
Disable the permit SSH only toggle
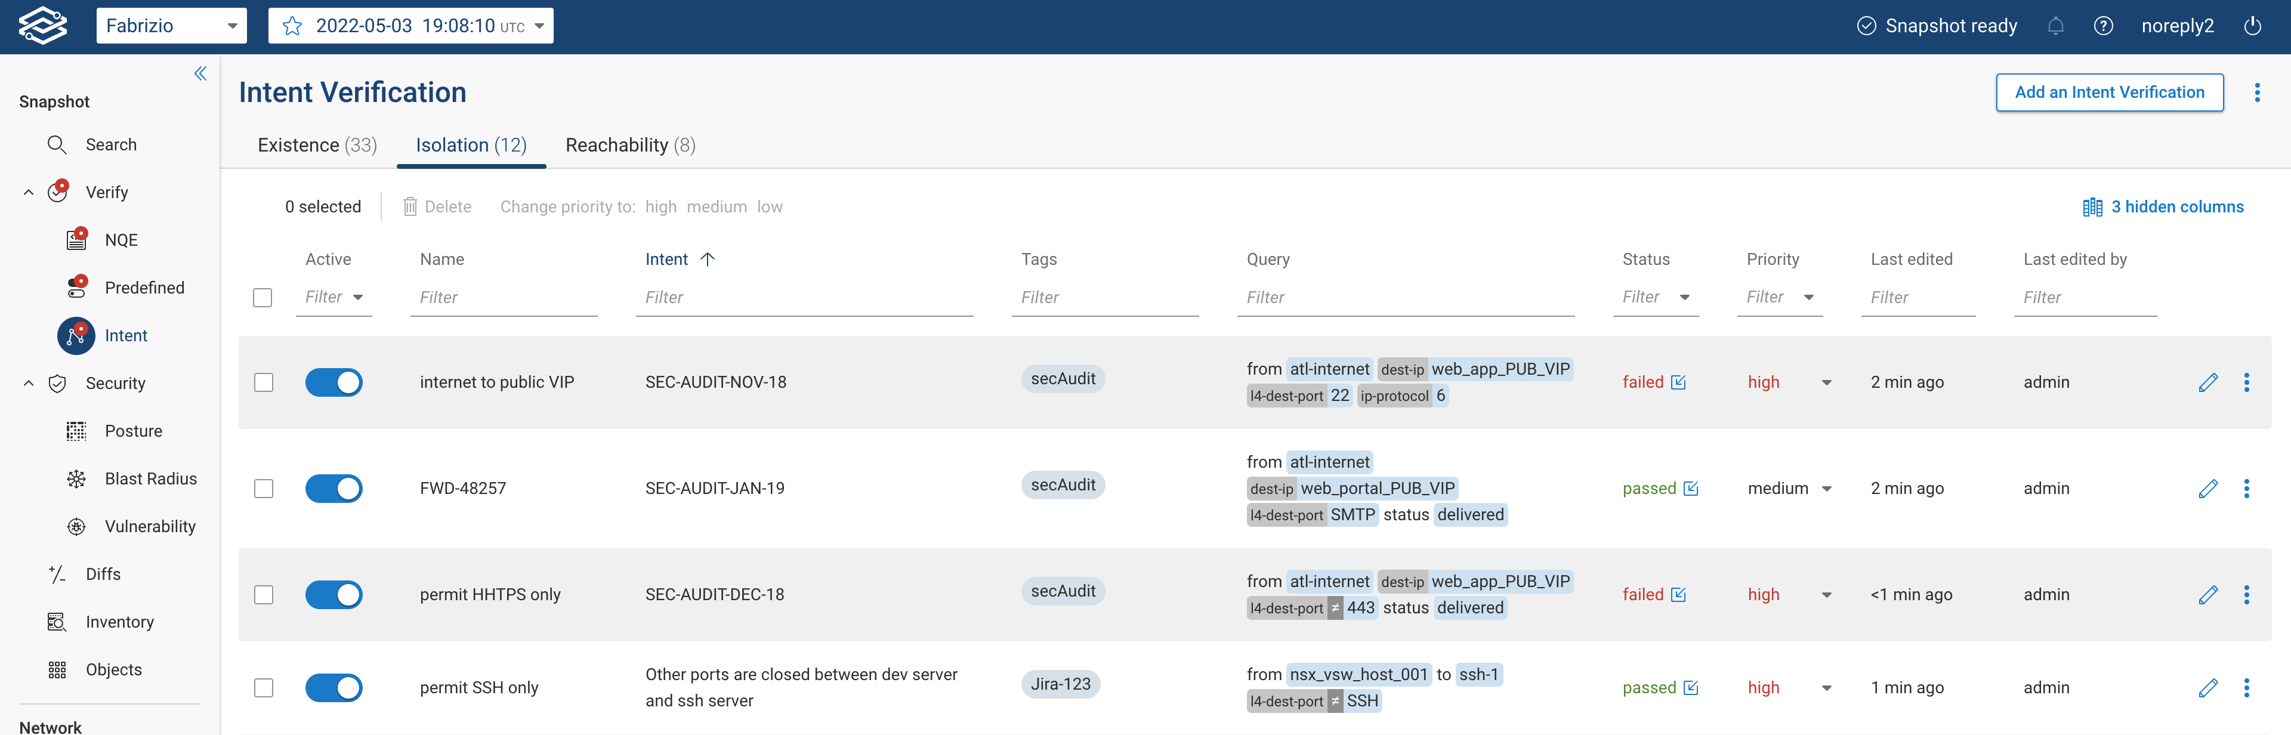point(334,688)
